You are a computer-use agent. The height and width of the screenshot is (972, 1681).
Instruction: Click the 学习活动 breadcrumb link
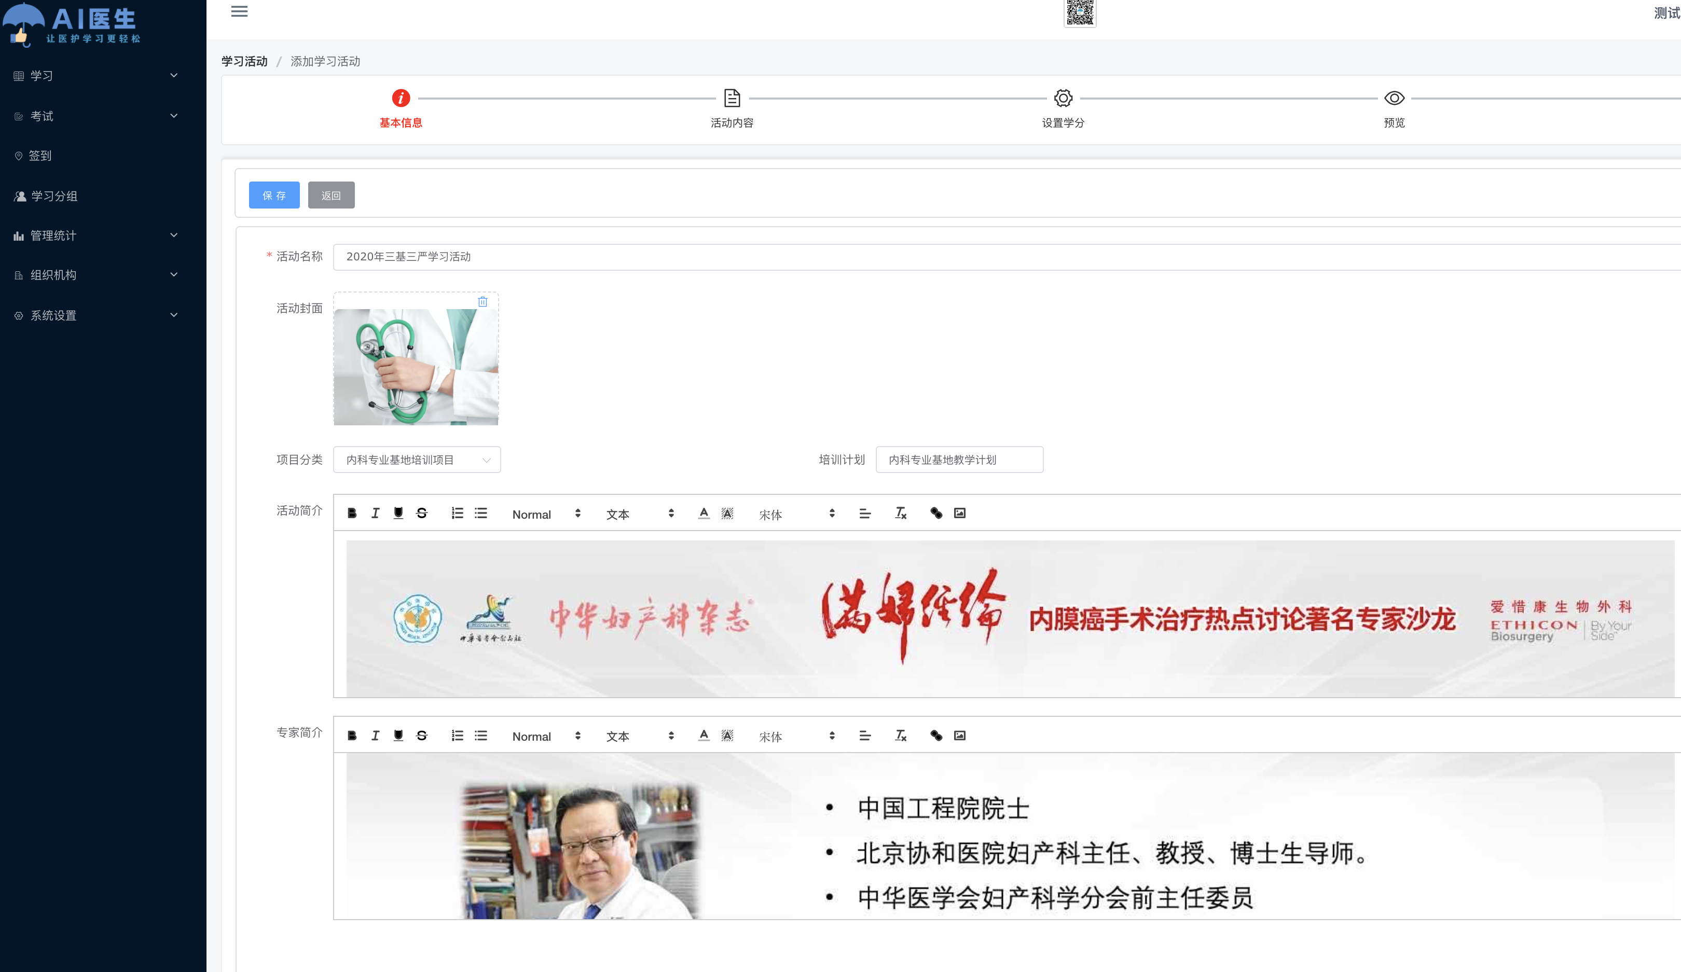[244, 61]
